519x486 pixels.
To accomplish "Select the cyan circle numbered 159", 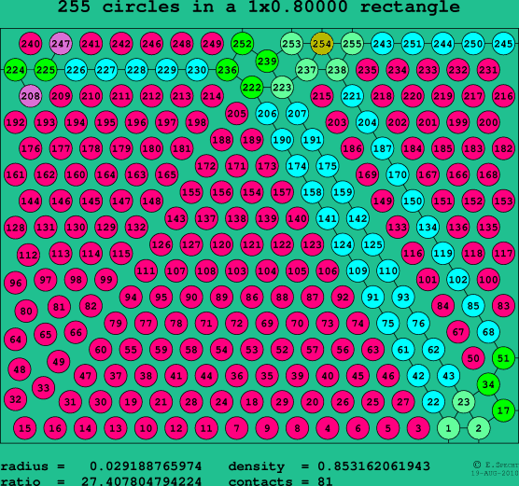I will (x=343, y=192).
